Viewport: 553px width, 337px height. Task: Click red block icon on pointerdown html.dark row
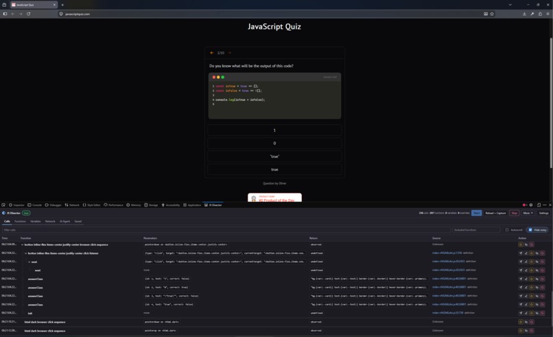pyautogui.click(x=532, y=322)
